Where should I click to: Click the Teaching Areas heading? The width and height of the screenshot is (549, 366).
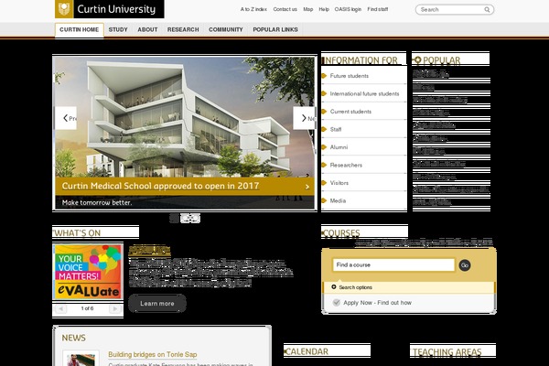point(447,352)
